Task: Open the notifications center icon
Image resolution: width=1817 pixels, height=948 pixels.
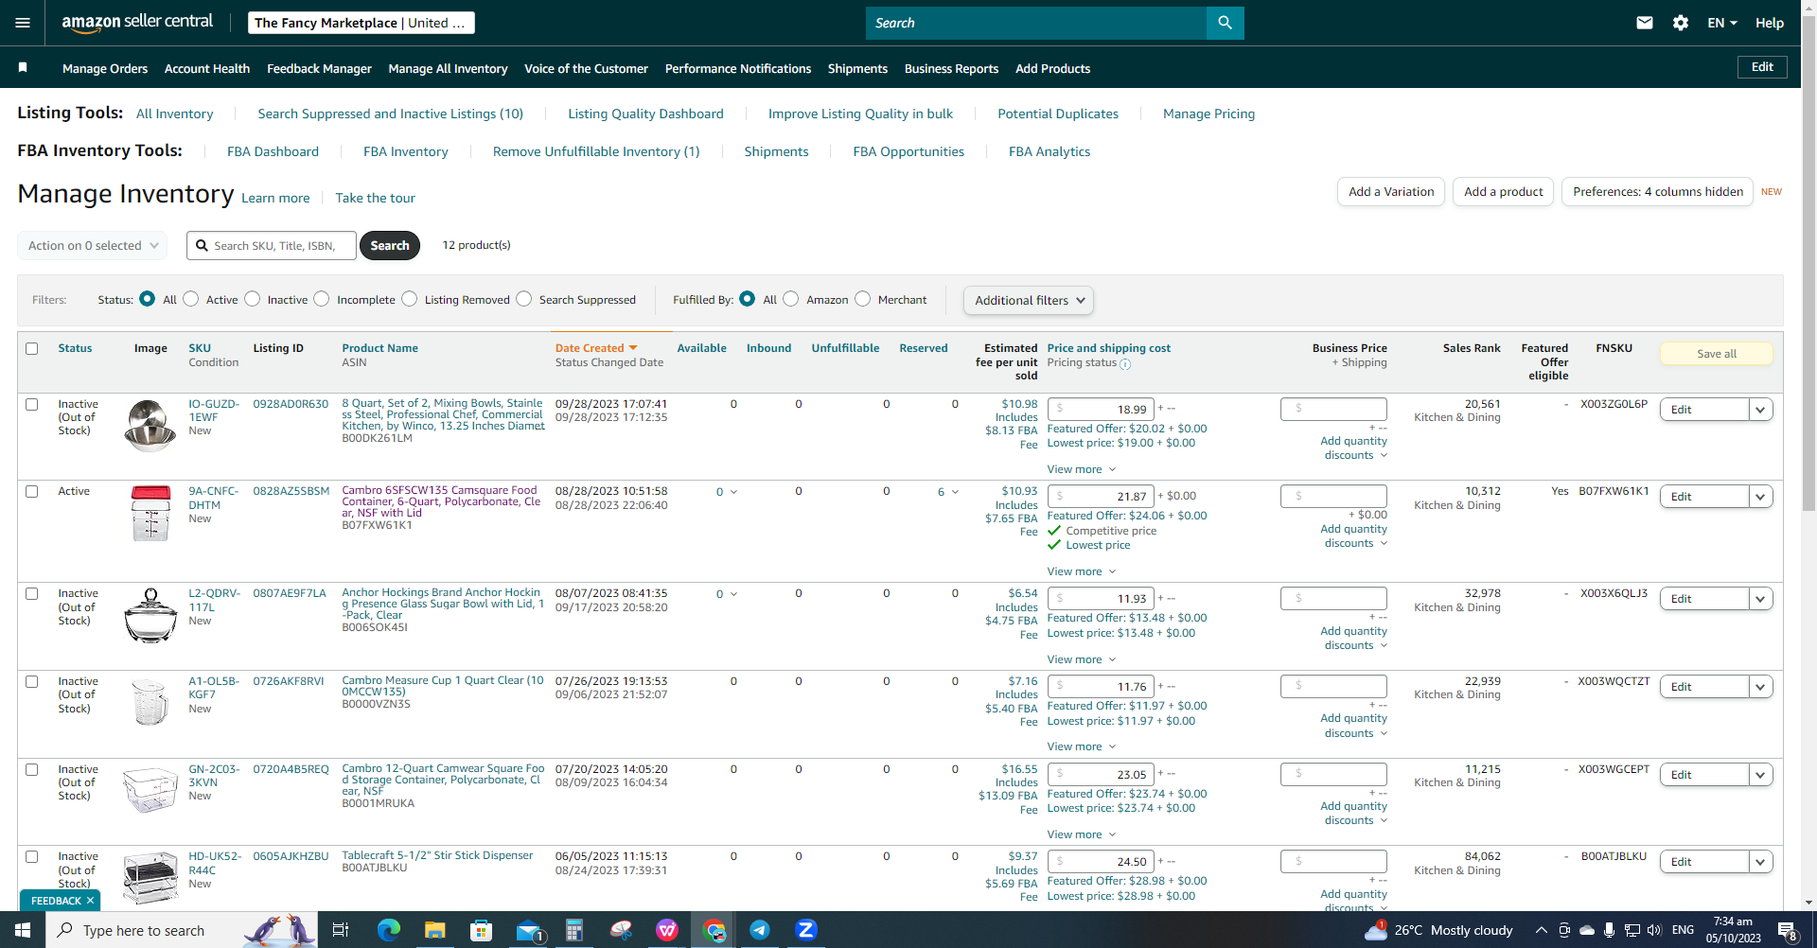Action: pyautogui.click(x=1788, y=930)
